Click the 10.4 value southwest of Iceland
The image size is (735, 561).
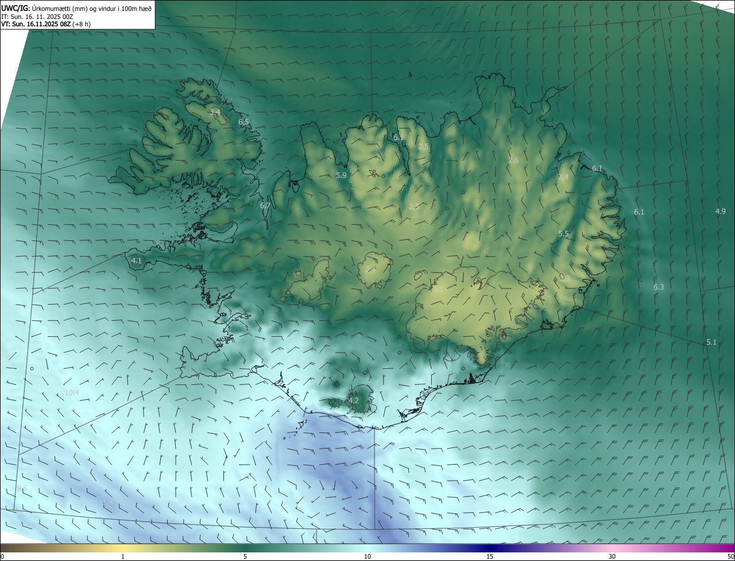72,393
